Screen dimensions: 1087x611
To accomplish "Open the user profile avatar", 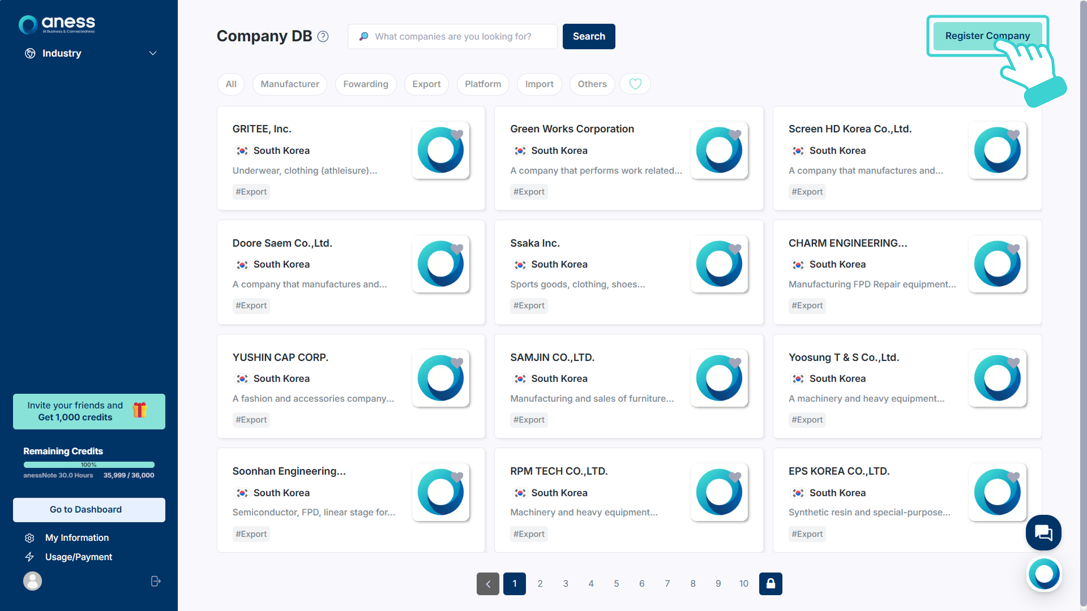I will pos(32,581).
